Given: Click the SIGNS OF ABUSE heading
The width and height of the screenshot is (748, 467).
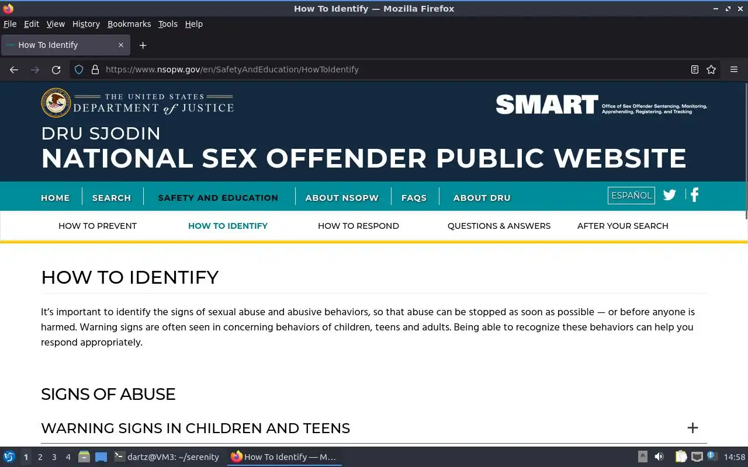Looking at the screenshot, I should pyautogui.click(x=108, y=394).
